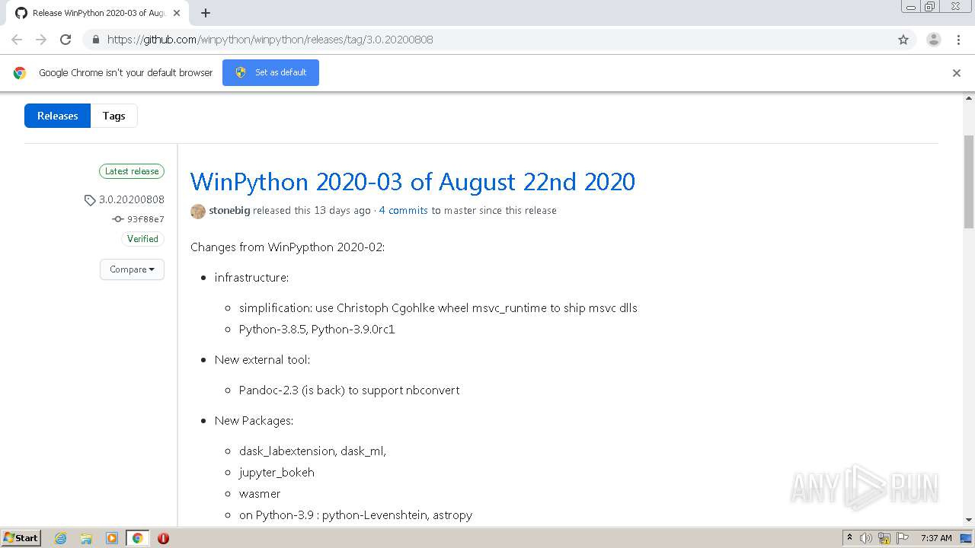Click 'Python-3.8.5, Python-3.9.0rc1' text
The width and height of the screenshot is (975, 548).
coord(317,329)
